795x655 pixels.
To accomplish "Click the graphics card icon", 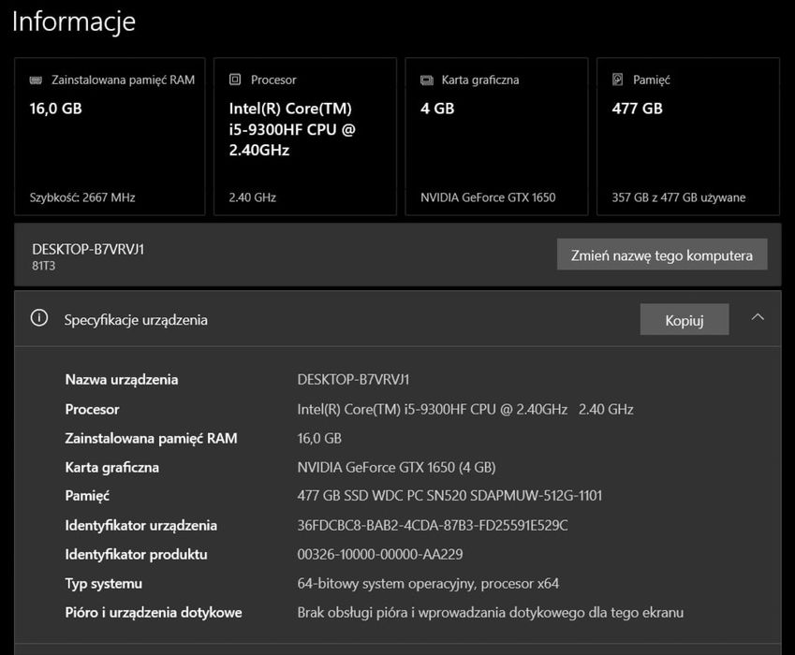I will 427,80.
